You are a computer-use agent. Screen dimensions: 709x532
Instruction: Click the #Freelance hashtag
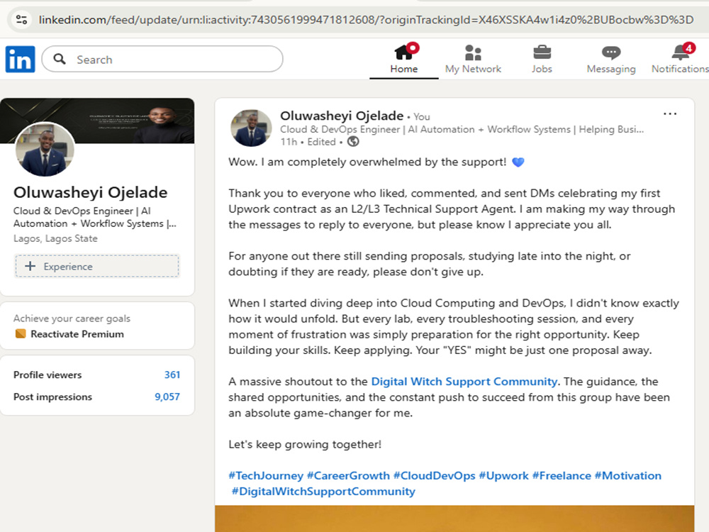(x=562, y=475)
